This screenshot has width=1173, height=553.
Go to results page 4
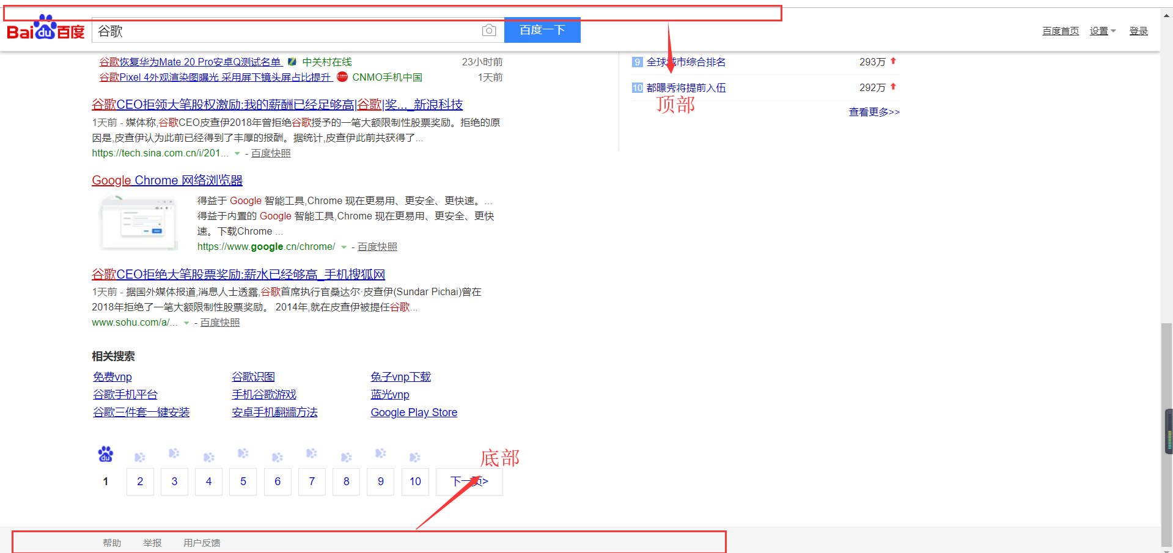click(x=208, y=482)
